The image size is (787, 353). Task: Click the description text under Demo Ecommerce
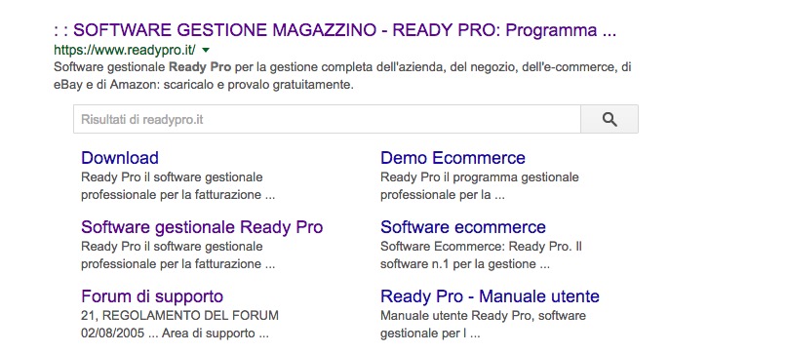480,186
